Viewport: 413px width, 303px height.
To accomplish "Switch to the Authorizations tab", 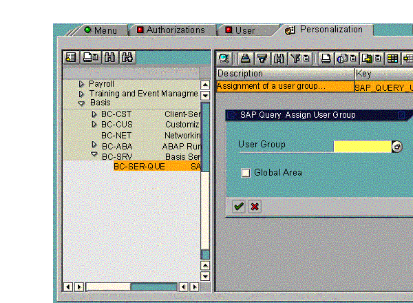I will (174, 30).
